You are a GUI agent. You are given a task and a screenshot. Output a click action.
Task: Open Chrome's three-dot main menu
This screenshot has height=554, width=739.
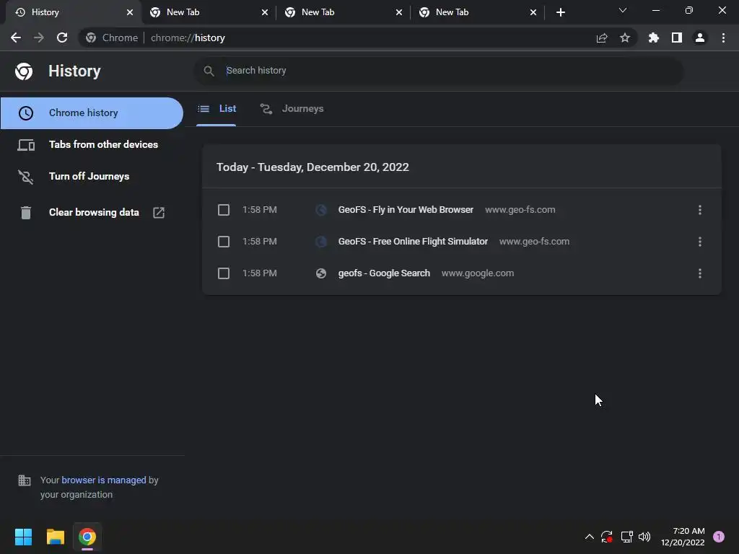tap(723, 38)
